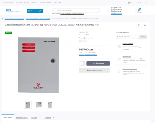The height and width of the screenshot is (123, 155).
Task: Open the delivery and payment menu item
Action: [x=22, y=3]
